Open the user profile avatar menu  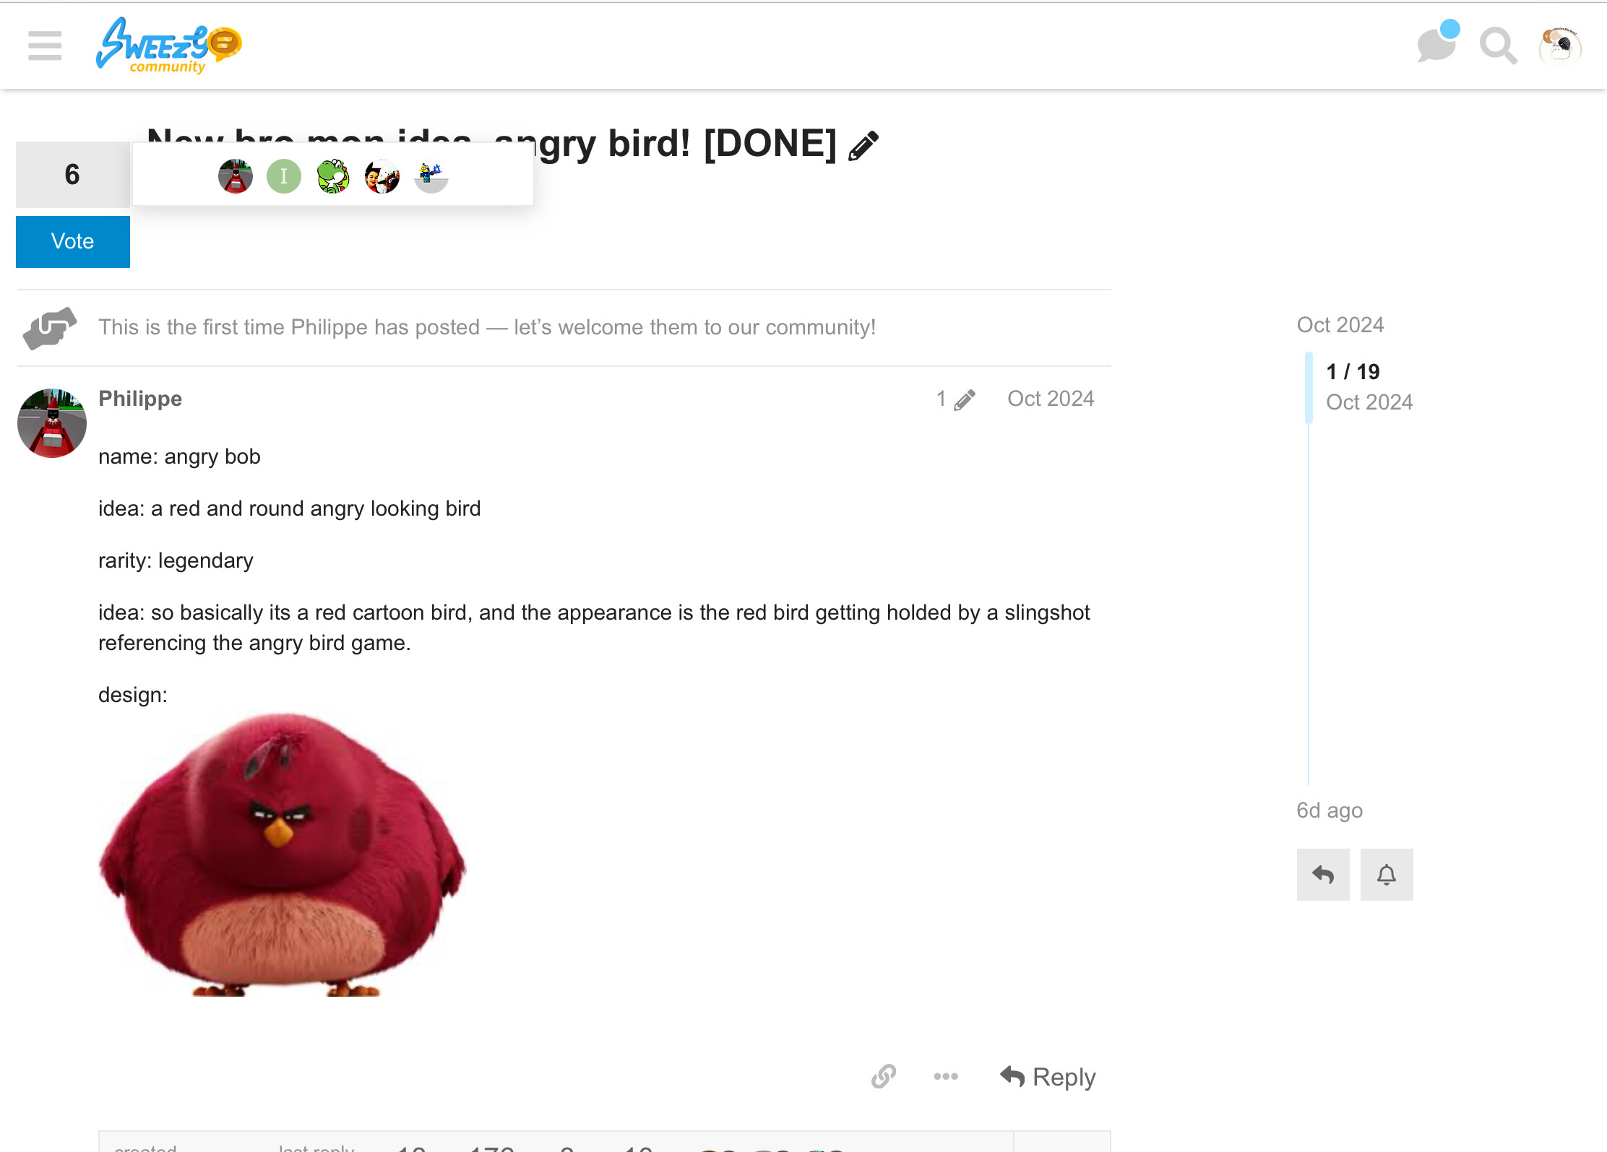pos(1560,46)
